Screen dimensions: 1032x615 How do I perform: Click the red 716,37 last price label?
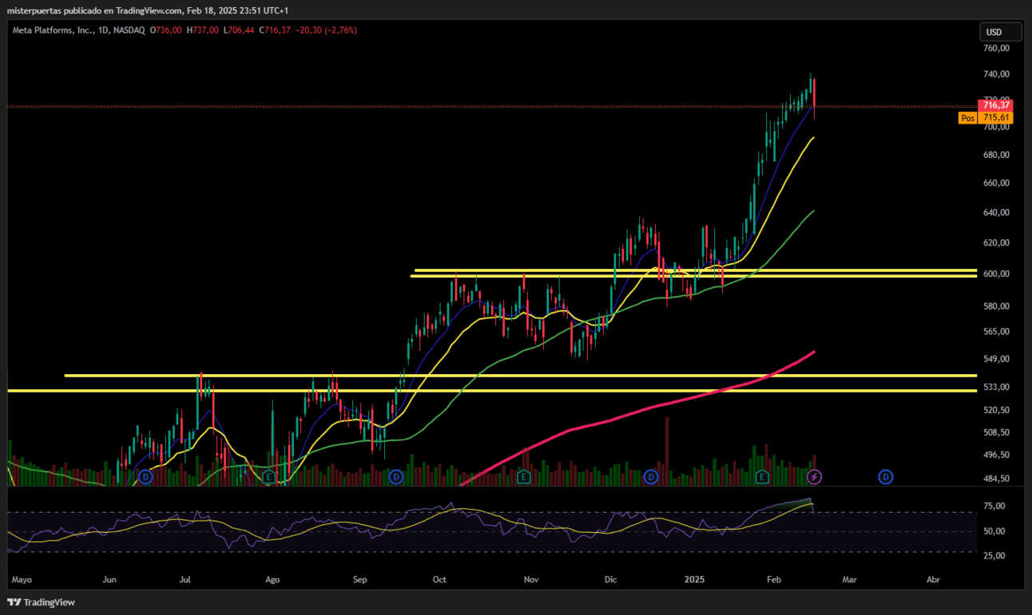coord(996,105)
